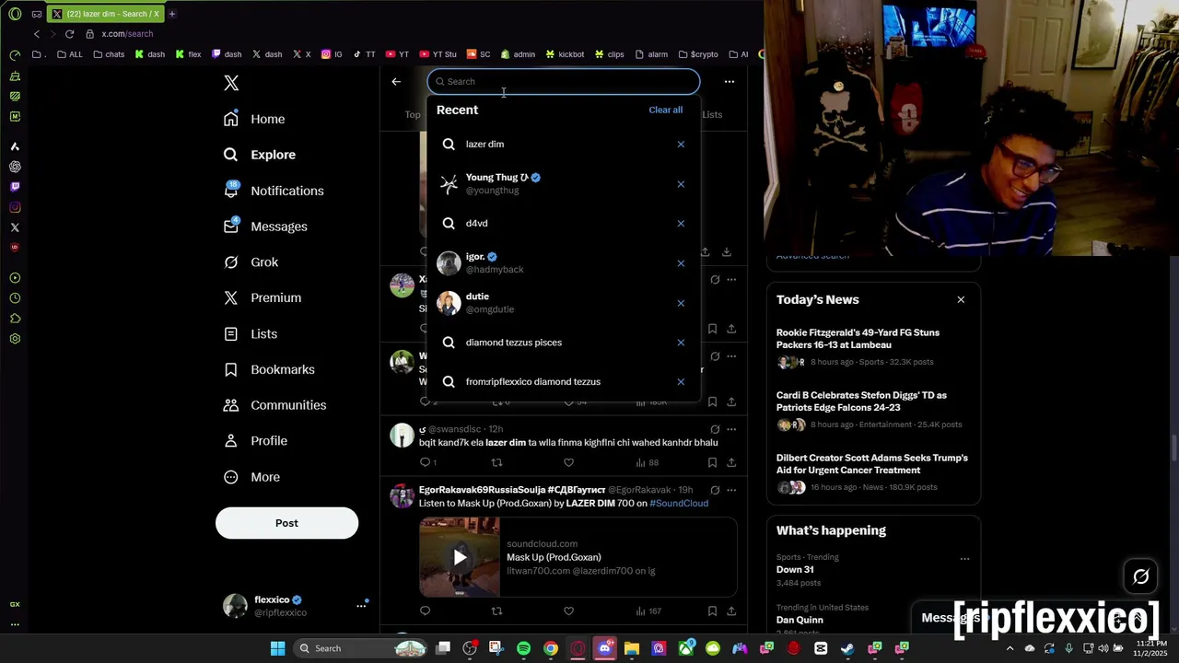This screenshot has width=1179, height=663.
Task: Open Profile page
Action: pyautogui.click(x=256, y=441)
